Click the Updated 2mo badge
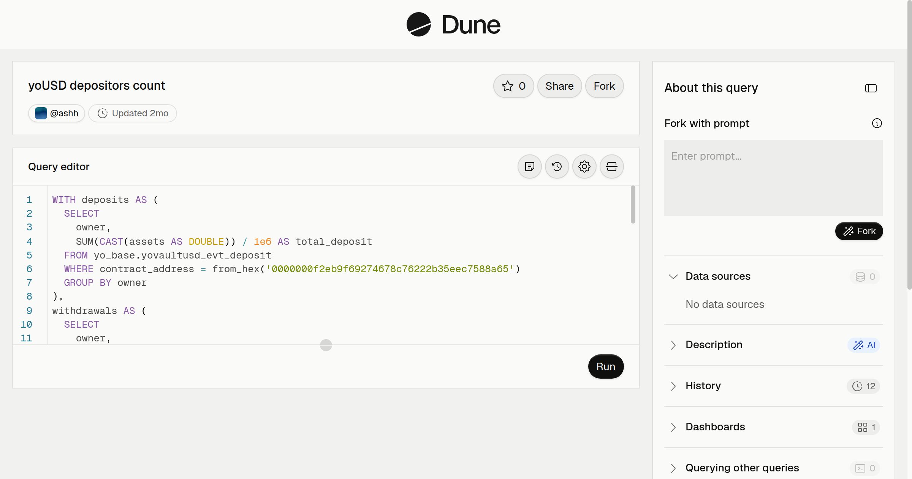Viewport: 912px width, 479px height. click(x=133, y=113)
